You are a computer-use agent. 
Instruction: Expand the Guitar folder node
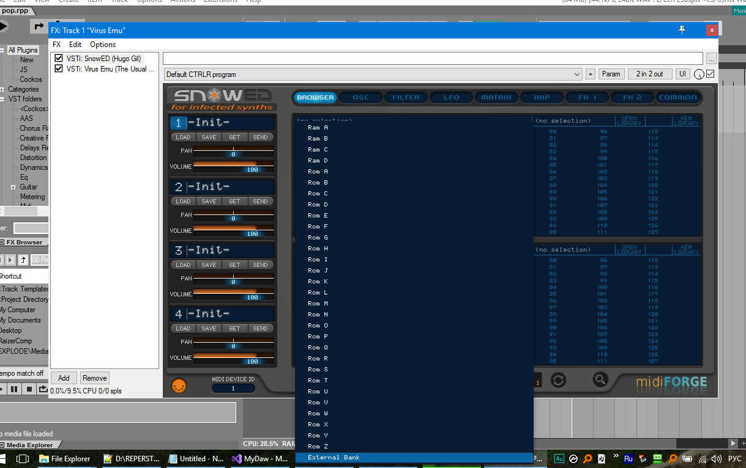click(x=13, y=187)
